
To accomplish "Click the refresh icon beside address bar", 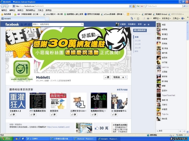I will [x=138, y=6].
